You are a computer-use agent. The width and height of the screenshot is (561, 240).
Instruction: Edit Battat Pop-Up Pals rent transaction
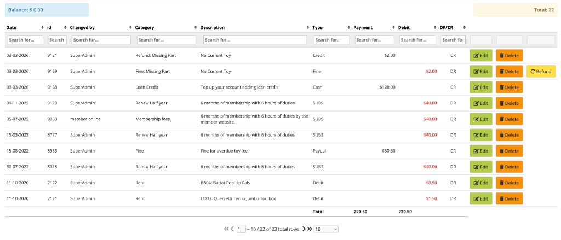(x=481, y=183)
